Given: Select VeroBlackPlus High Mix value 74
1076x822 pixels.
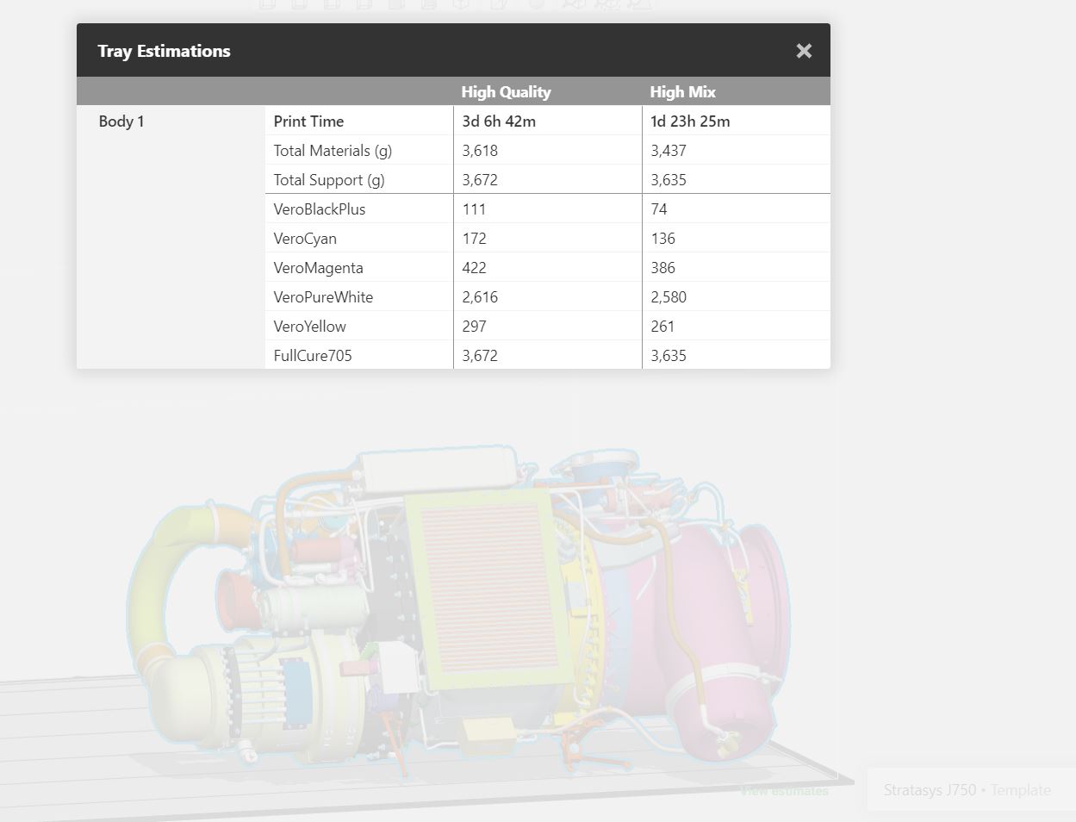Looking at the screenshot, I should coord(659,209).
